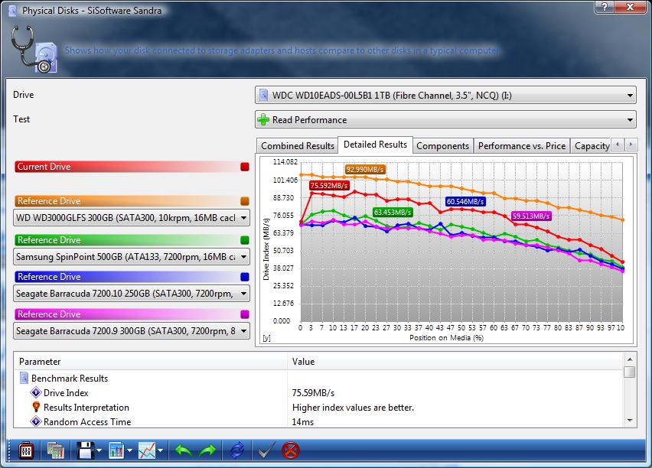Click the Parameter column header

[151, 362]
